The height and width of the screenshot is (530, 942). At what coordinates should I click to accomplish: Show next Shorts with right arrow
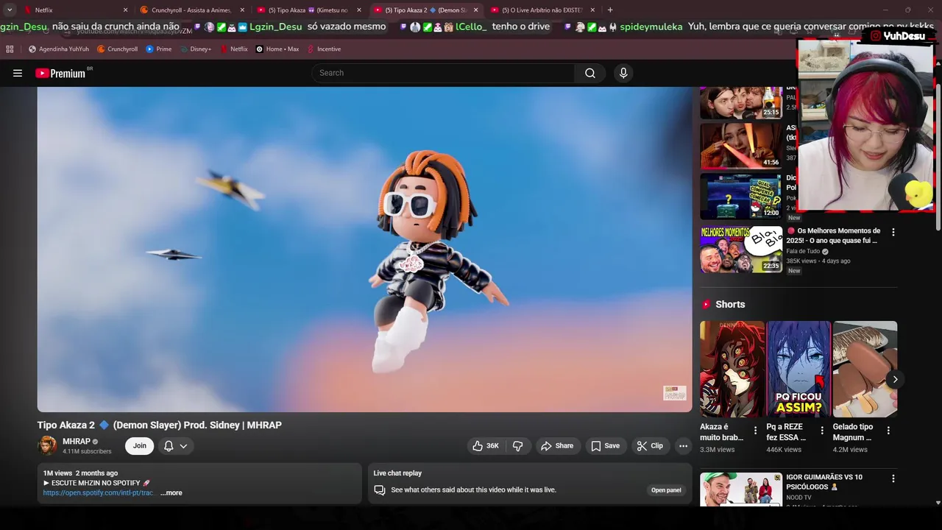point(895,379)
